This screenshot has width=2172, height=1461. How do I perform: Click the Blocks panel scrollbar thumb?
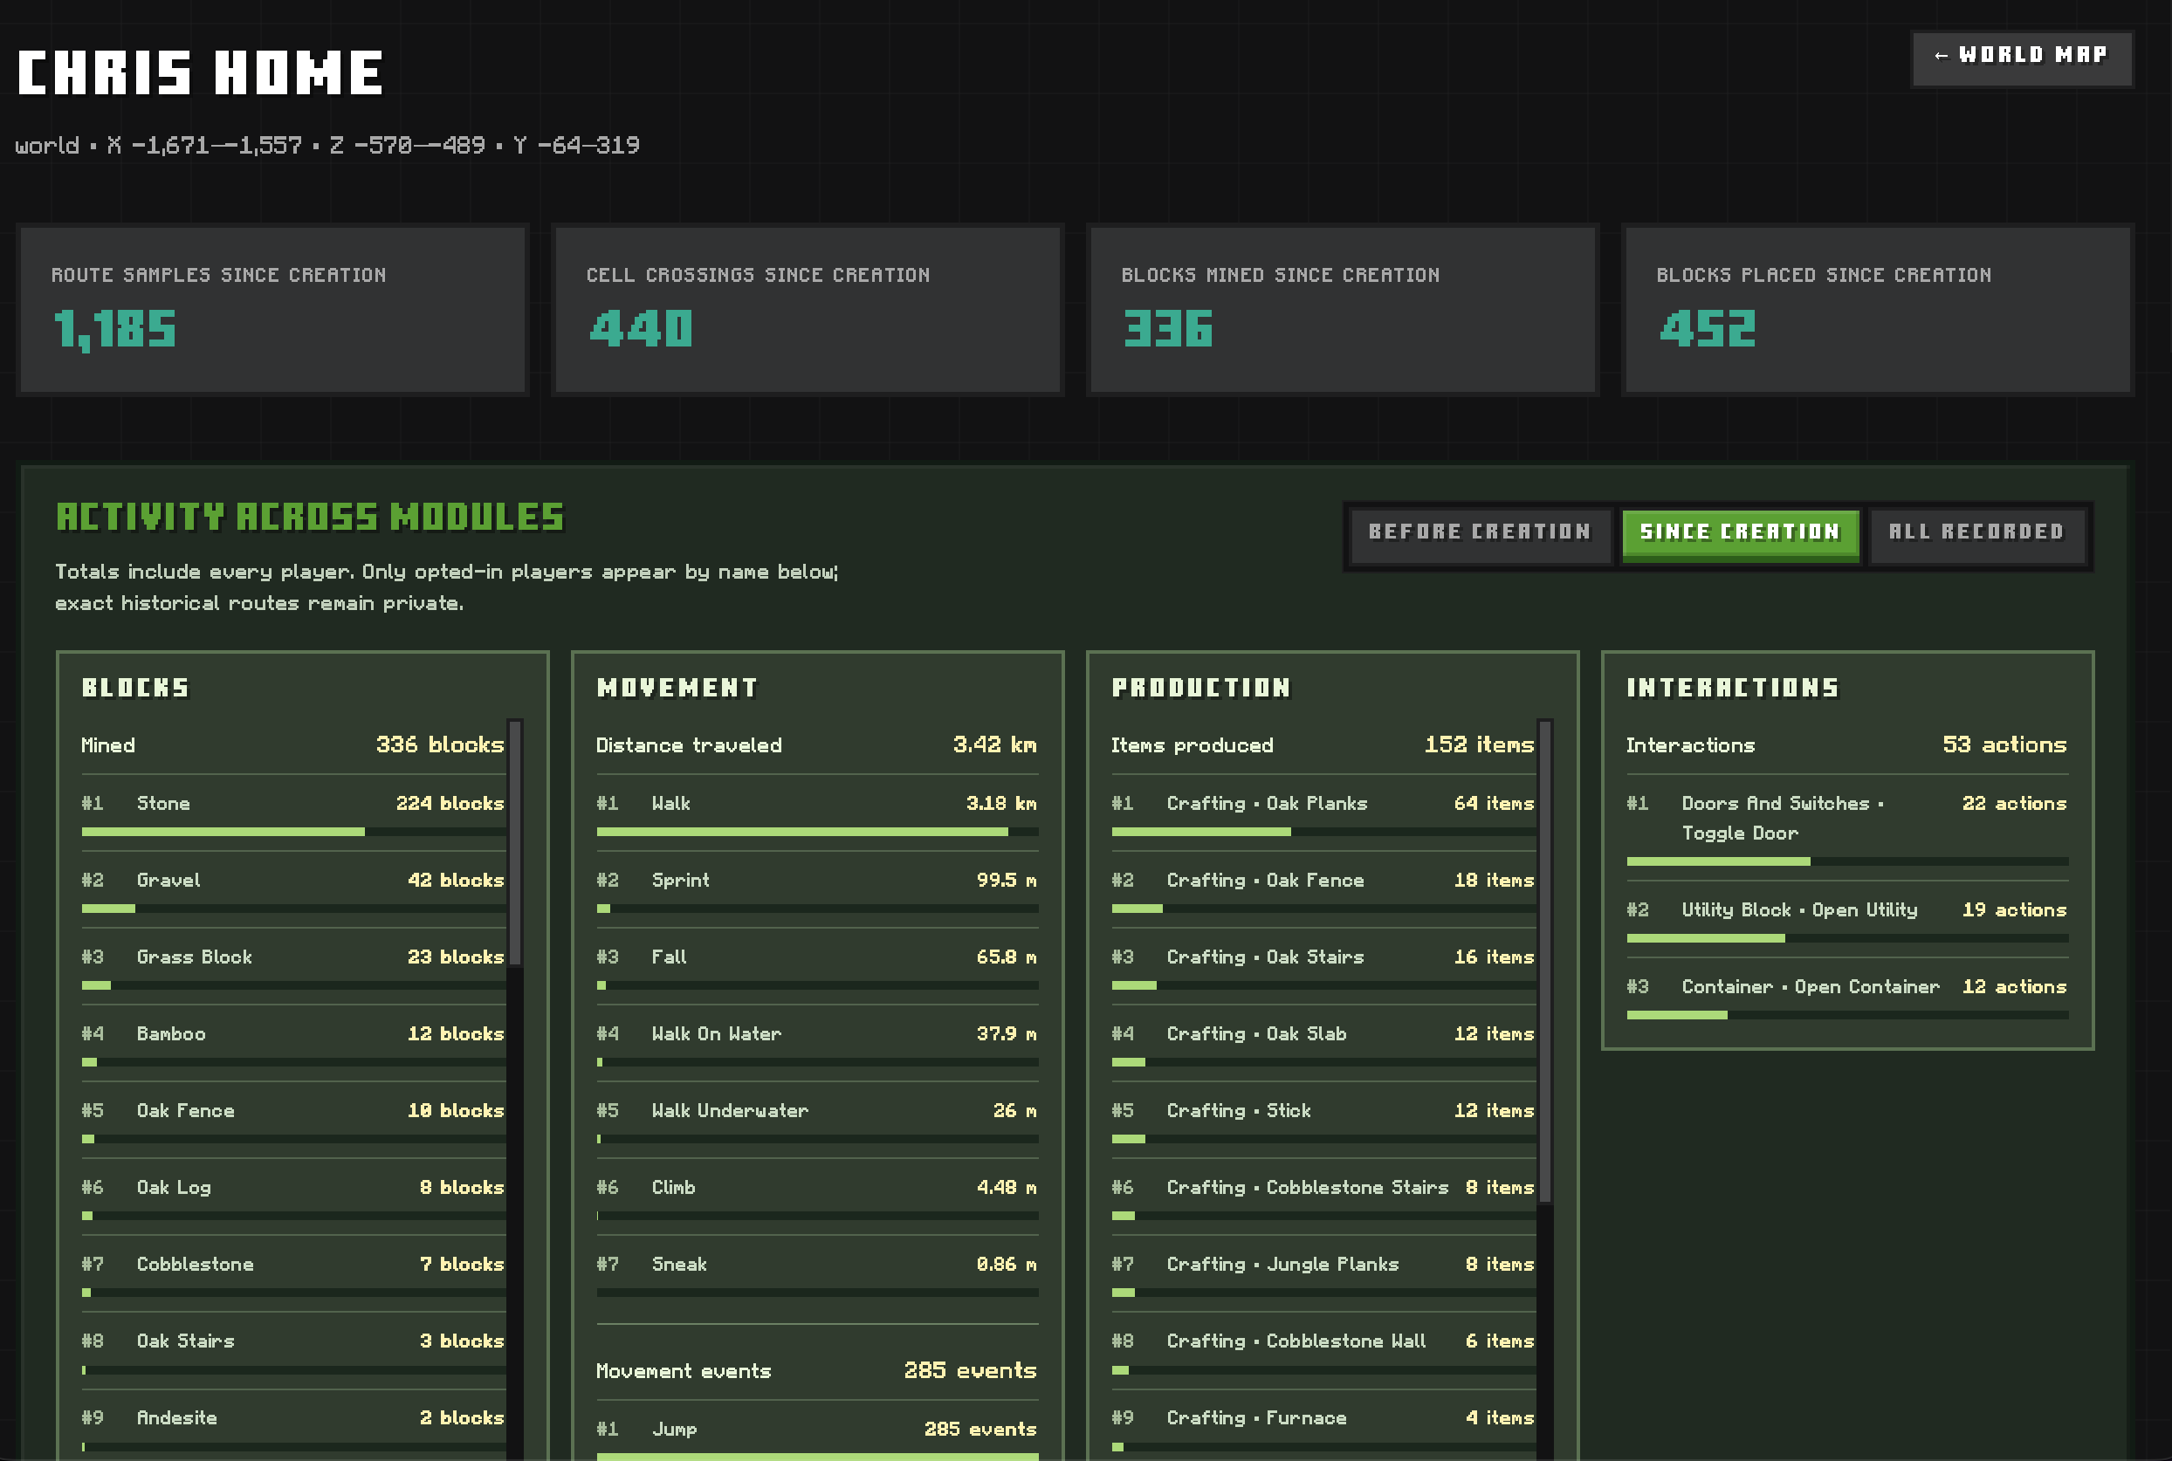(514, 843)
